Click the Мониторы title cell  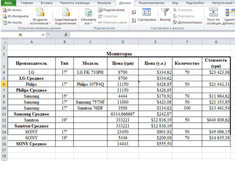[x=119, y=54]
